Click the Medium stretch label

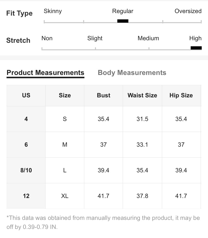(x=148, y=38)
